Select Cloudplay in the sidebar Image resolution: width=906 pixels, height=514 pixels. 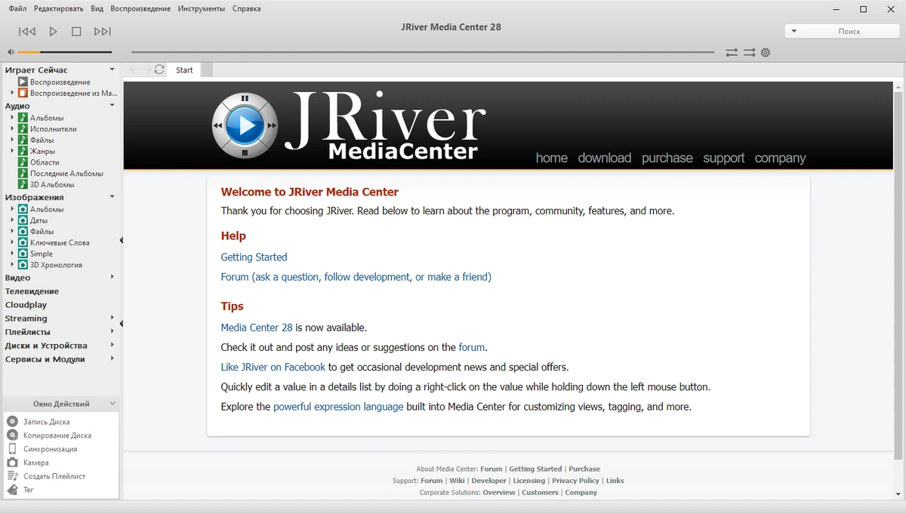pyautogui.click(x=26, y=305)
